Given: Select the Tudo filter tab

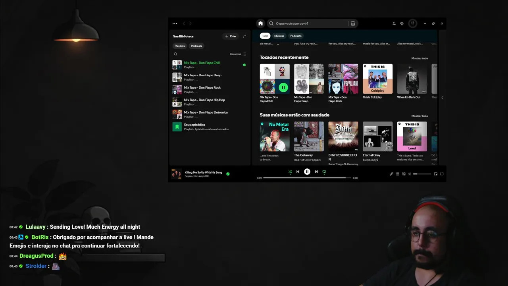Looking at the screenshot, I should (265, 36).
